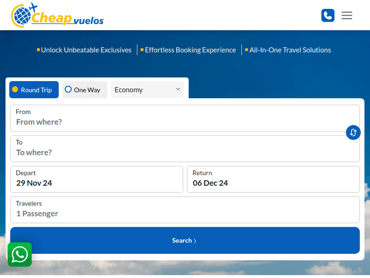370x278 pixels.
Task: Select the Round Trip option
Action: pos(34,90)
